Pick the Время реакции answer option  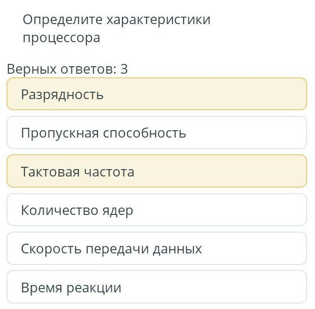[157, 287]
